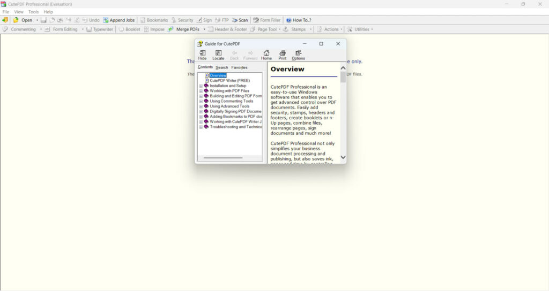The height and width of the screenshot is (291, 549).
Task: Click the Stamps tool
Action: click(294, 29)
